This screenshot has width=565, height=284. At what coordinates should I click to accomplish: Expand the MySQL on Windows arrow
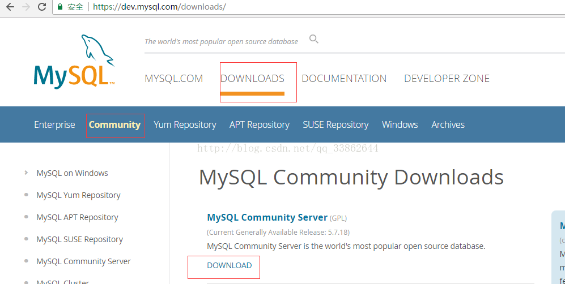26,173
